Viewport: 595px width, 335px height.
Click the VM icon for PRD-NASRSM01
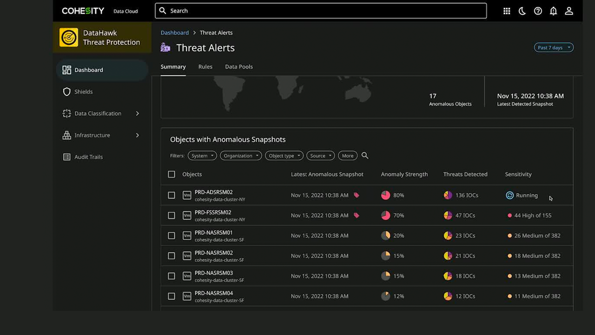tap(187, 236)
